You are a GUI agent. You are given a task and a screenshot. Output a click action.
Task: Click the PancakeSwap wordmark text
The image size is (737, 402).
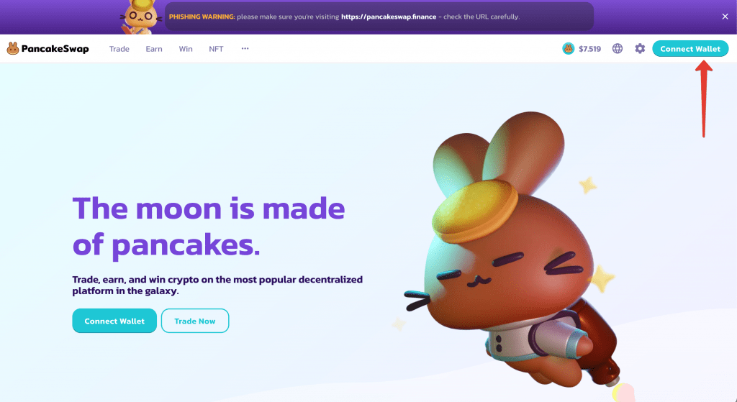(x=55, y=49)
